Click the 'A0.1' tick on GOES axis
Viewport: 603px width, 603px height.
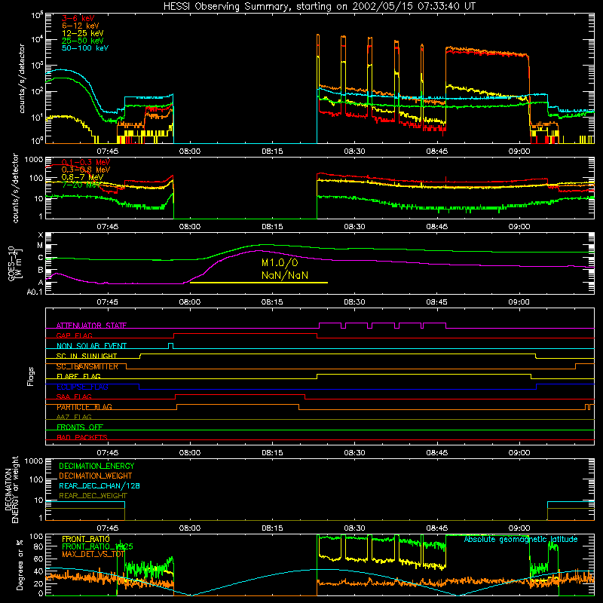(35, 292)
